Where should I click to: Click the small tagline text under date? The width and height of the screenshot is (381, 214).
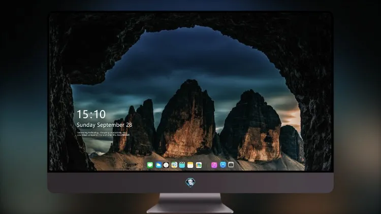pyautogui.click(x=103, y=134)
